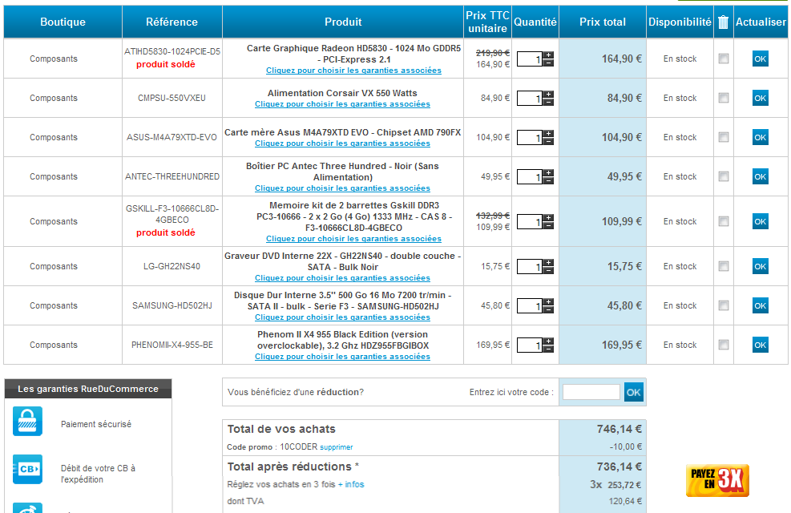Increase quantity of LG GH22NS40 DVD burner

548,262
